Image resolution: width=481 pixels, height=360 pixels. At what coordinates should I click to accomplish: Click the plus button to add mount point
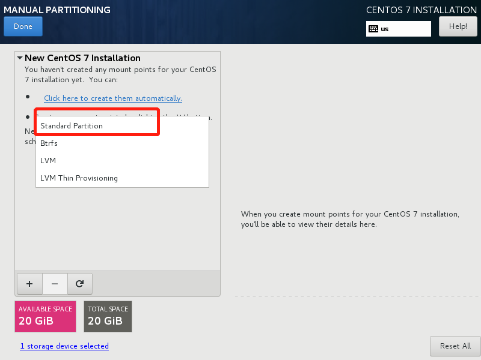(x=29, y=284)
